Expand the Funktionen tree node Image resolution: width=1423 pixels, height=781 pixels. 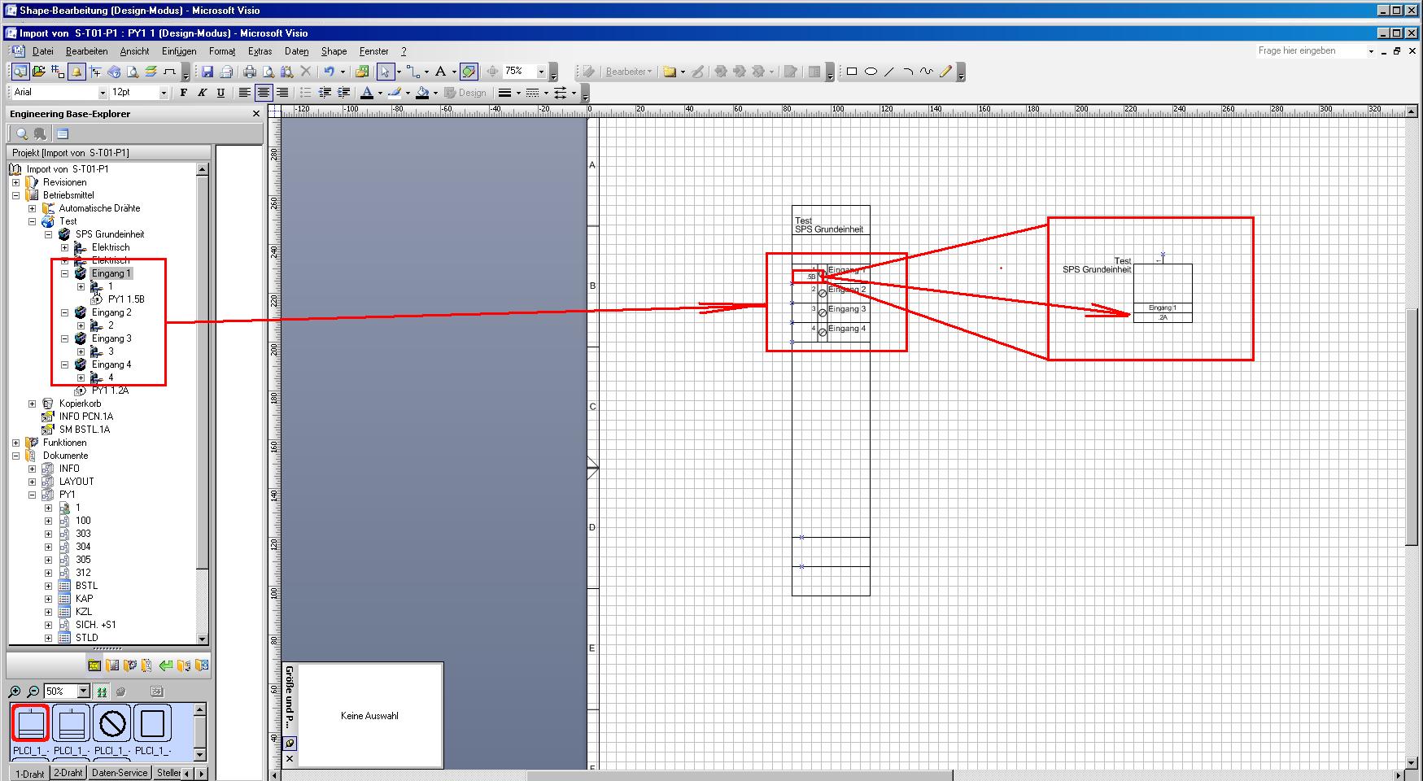pos(15,443)
